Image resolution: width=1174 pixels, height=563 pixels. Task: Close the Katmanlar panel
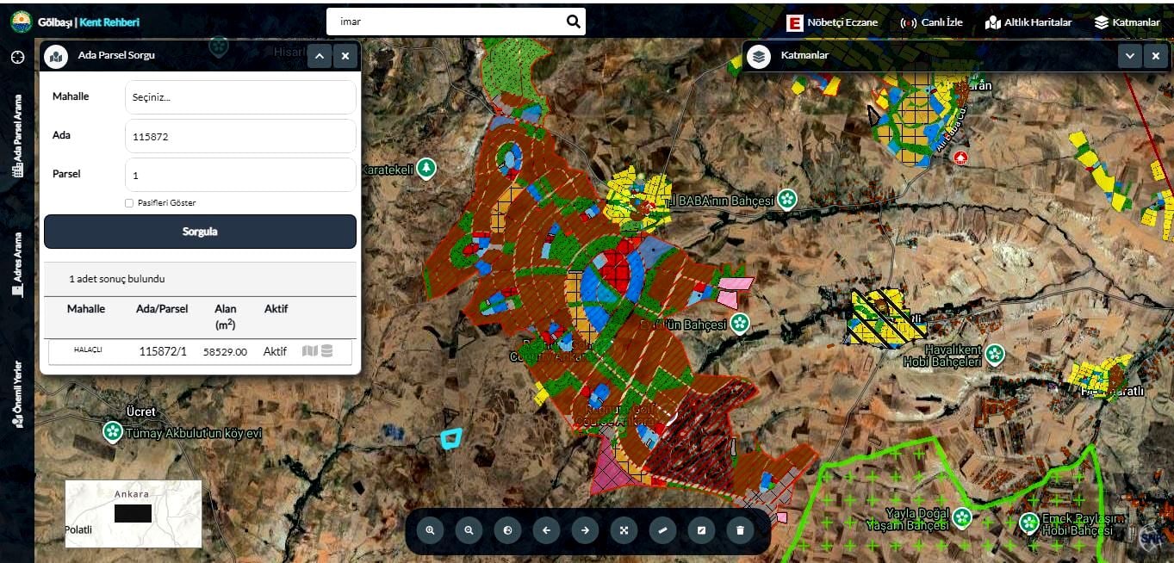coord(1156,57)
